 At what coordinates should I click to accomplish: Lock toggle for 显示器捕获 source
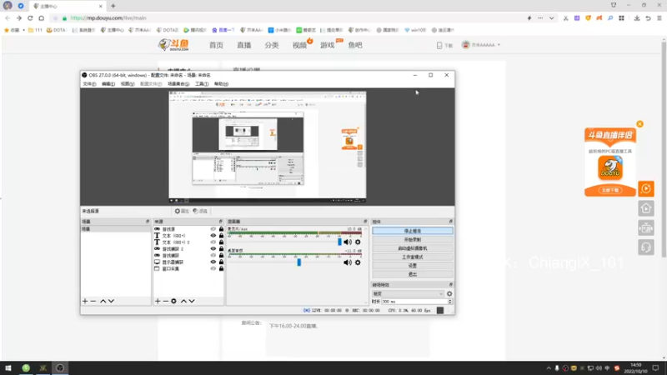click(221, 262)
